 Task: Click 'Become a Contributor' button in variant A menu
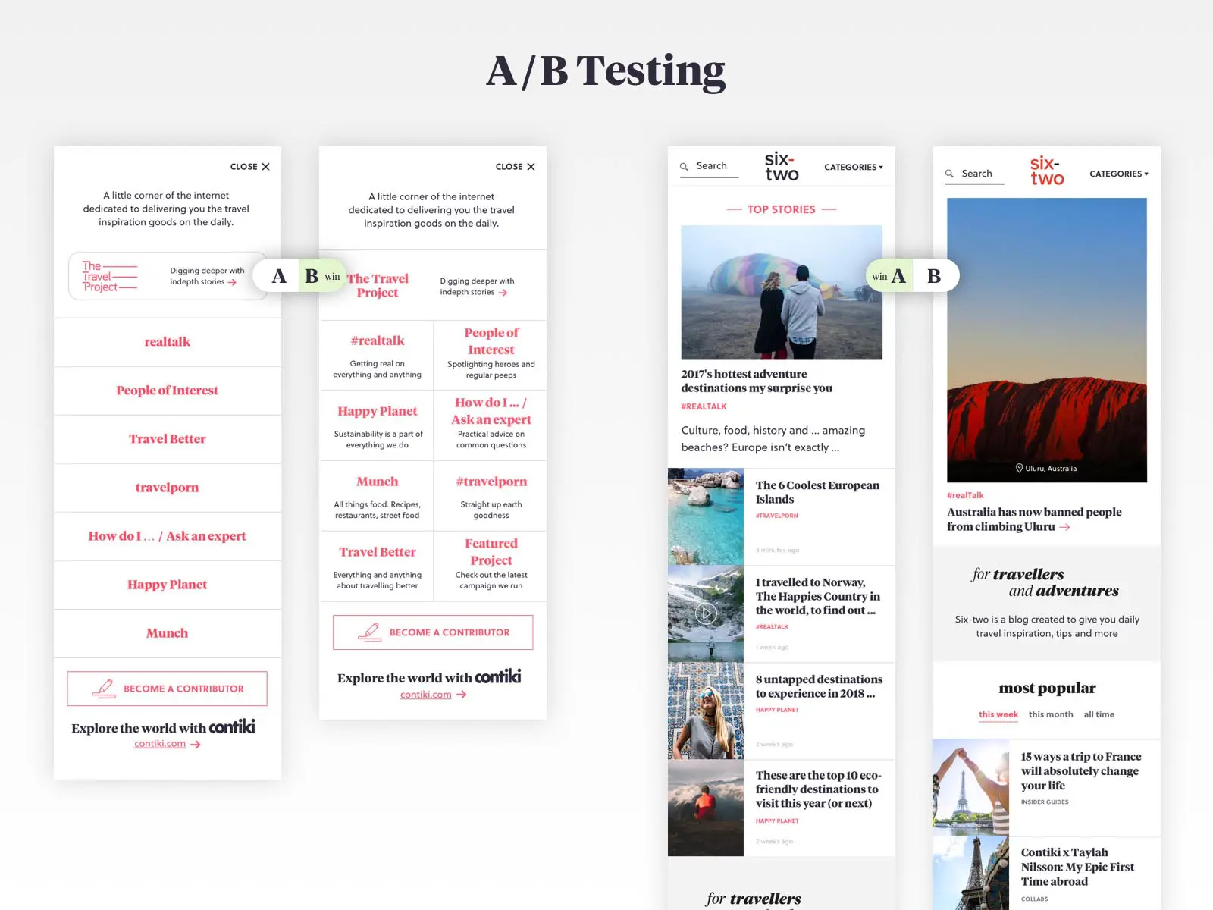[168, 689]
